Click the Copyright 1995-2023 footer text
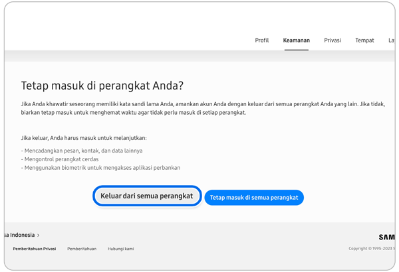This screenshot has height=272, width=399. pyautogui.click(x=371, y=249)
